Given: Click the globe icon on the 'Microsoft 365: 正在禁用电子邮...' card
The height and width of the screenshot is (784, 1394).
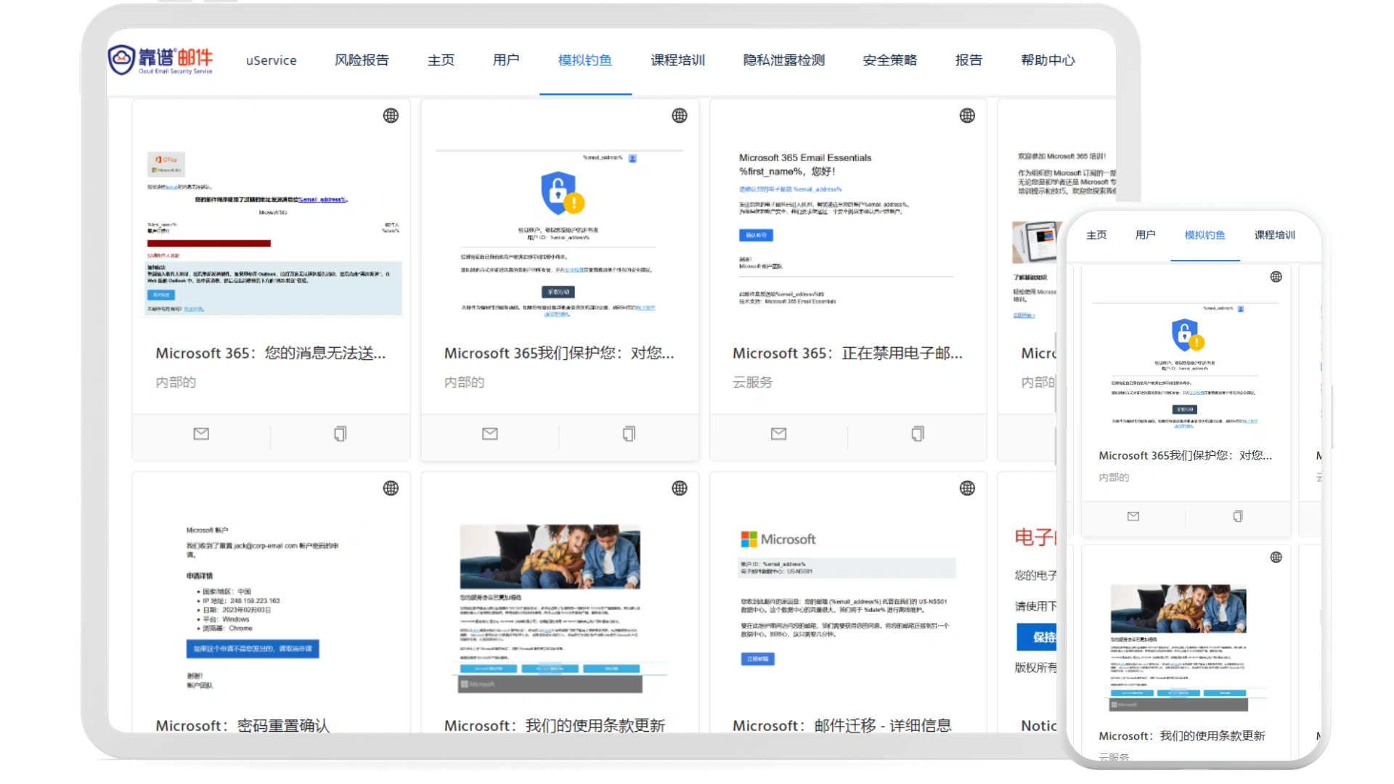Looking at the screenshot, I should pyautogui.click(x=967, y=115).
